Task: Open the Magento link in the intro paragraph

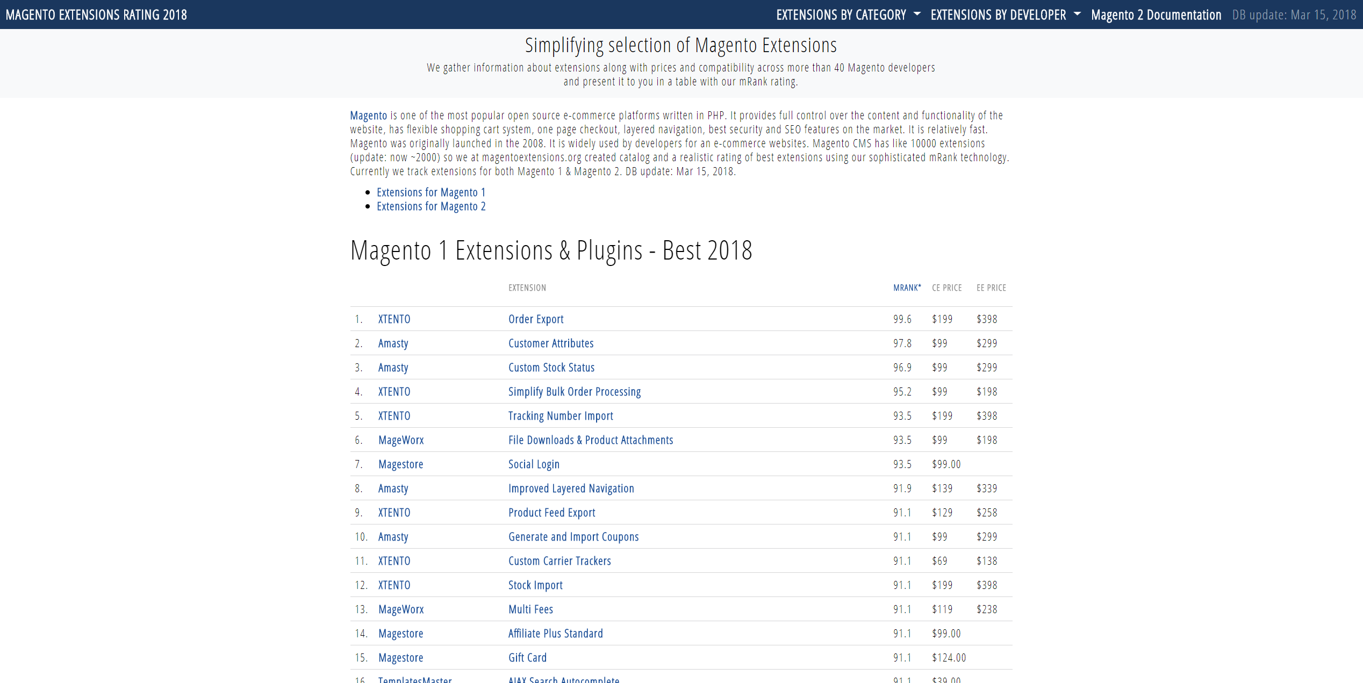Action: click(368, 115)
